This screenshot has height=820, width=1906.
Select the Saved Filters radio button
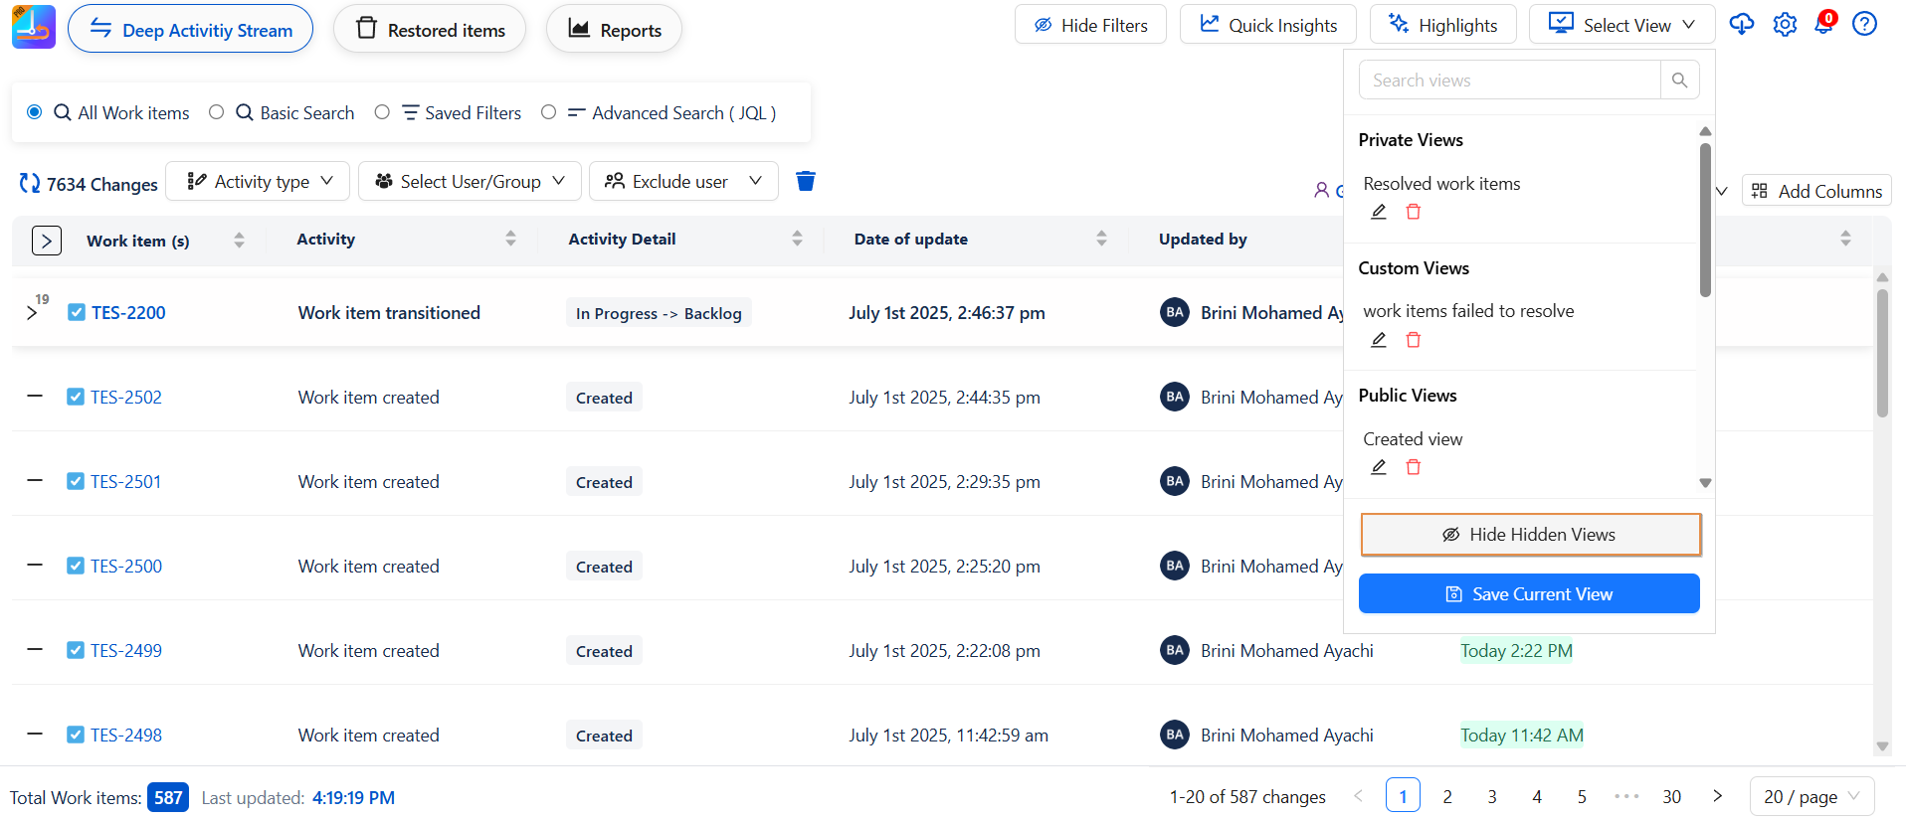pyautogui.click(x=382, y=112)
